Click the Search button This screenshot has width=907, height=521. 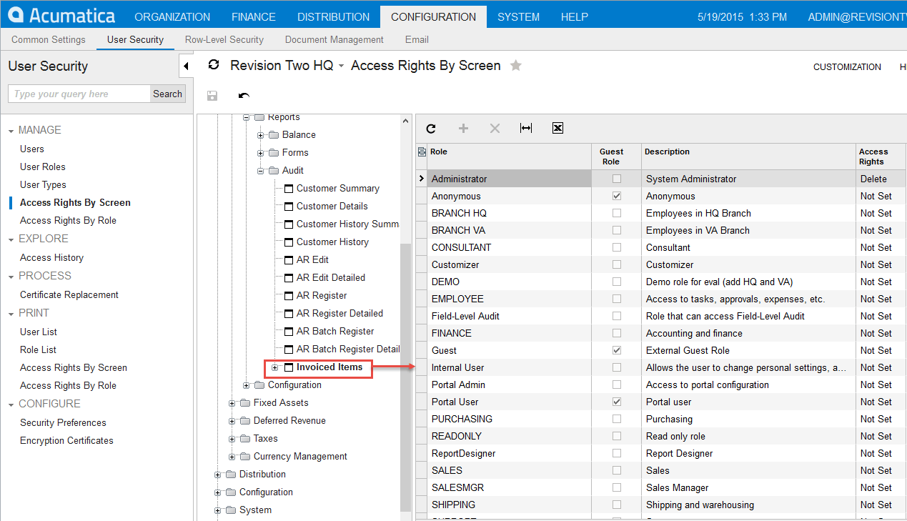(x=167, y=94)
